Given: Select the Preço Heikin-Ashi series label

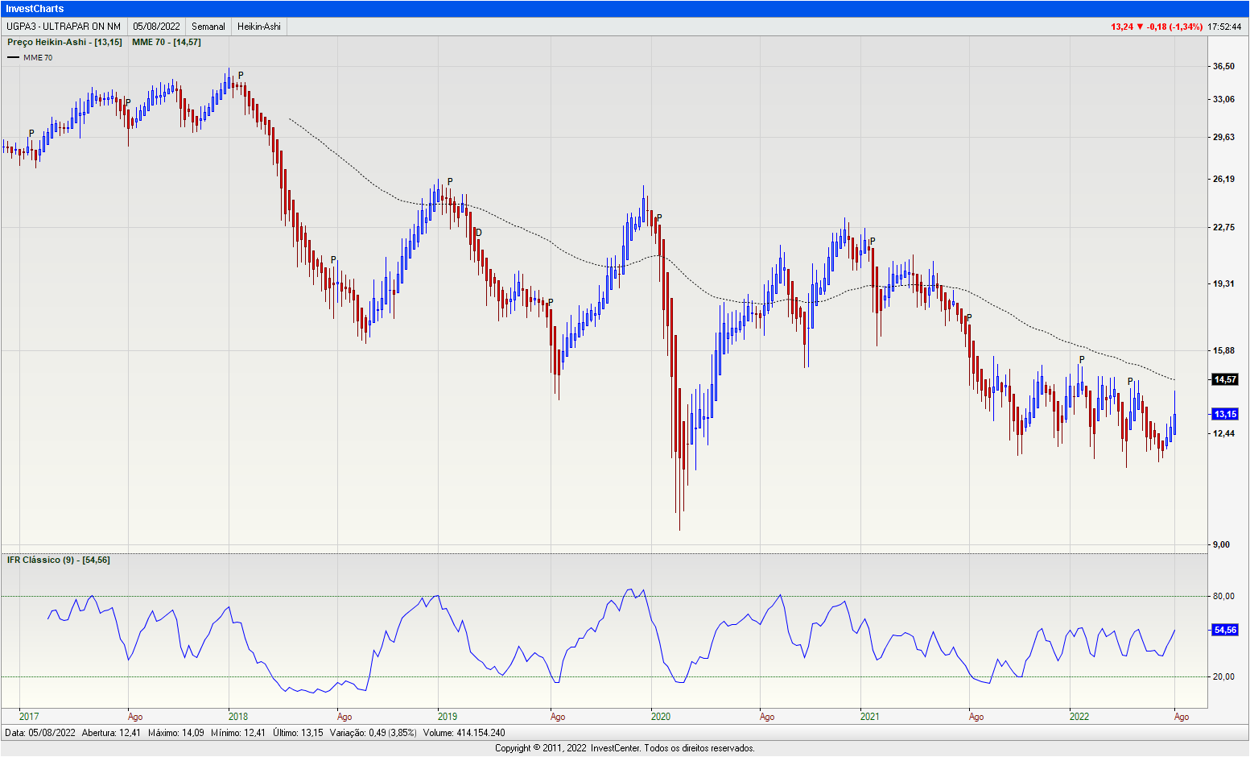Looking at the screenshot, I should click(64, 42).
